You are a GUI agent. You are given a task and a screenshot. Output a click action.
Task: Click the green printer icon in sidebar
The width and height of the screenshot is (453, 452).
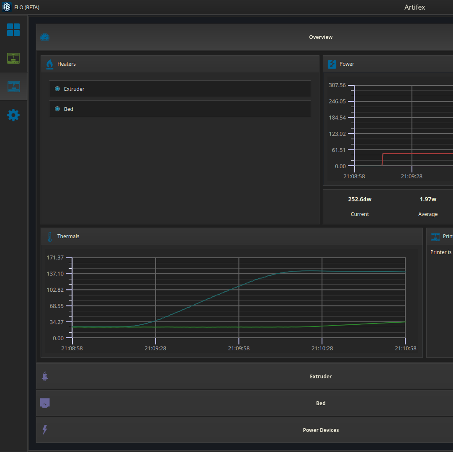click(13, 58)
